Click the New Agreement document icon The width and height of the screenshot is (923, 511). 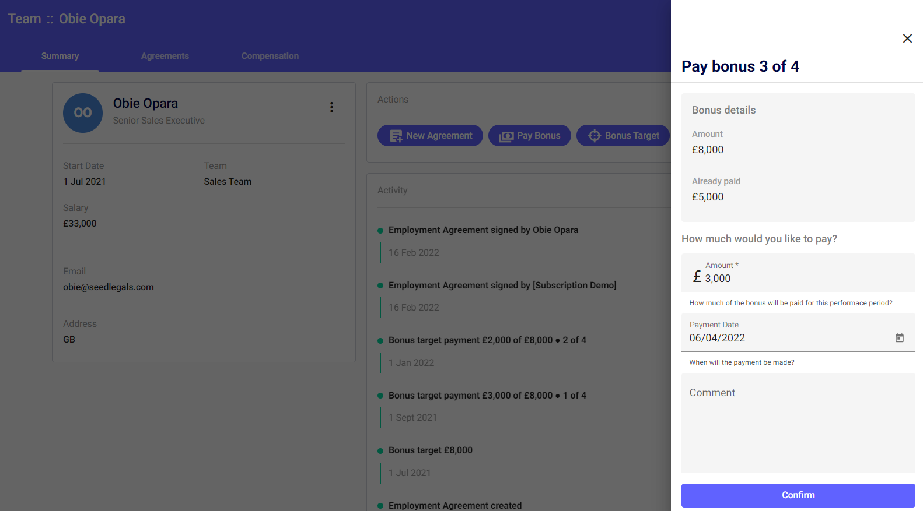pyautogui.click(x=396, y=136)
